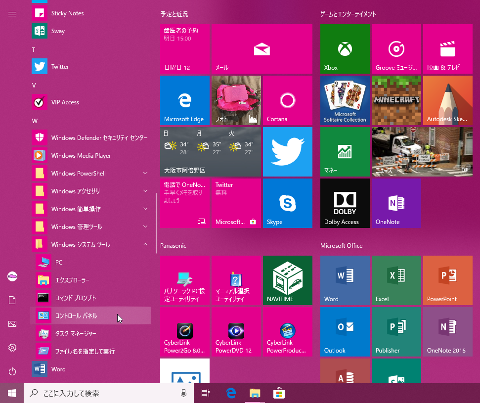Launch VIP Access from app list

(x=90, y=102)
